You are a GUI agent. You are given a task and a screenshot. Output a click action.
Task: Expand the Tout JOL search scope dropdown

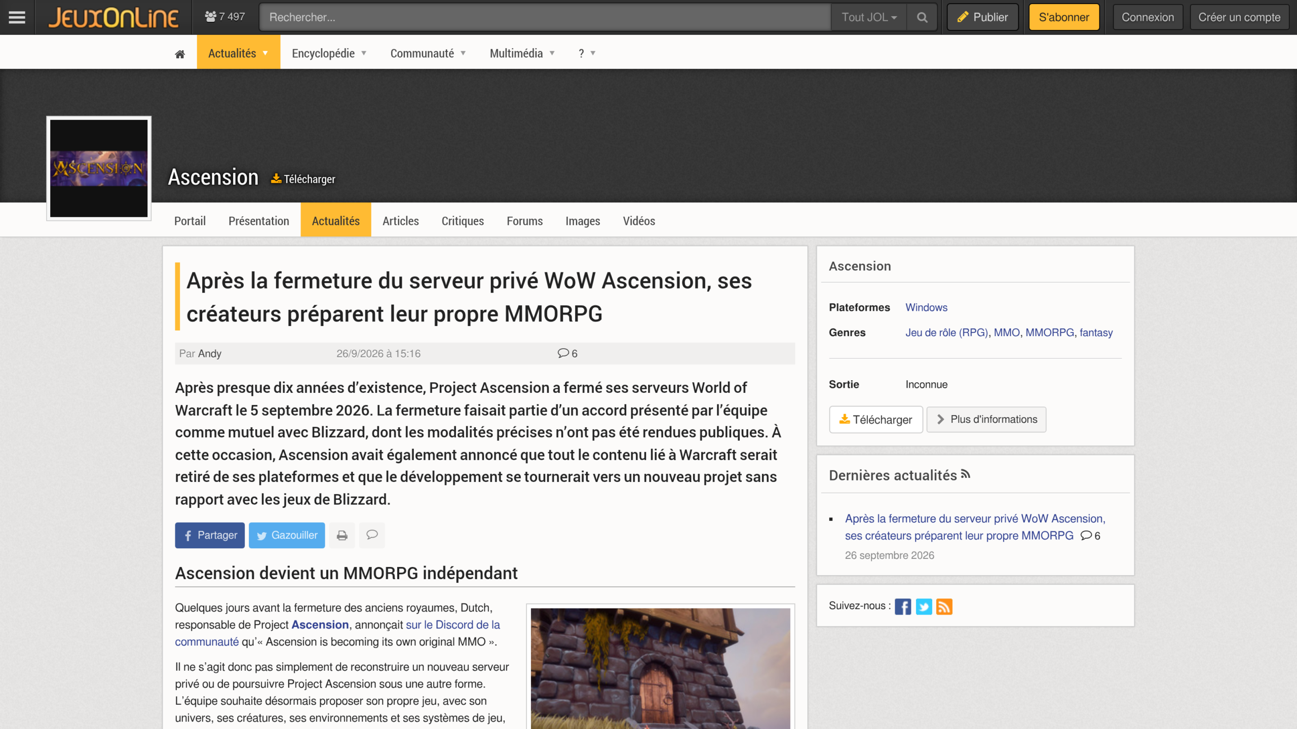point(869,17)
